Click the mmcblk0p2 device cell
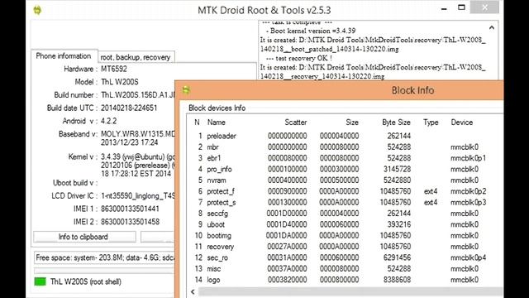Image resolution: width=529 pixels, height=298 pixels. click(x=469, y=191)
